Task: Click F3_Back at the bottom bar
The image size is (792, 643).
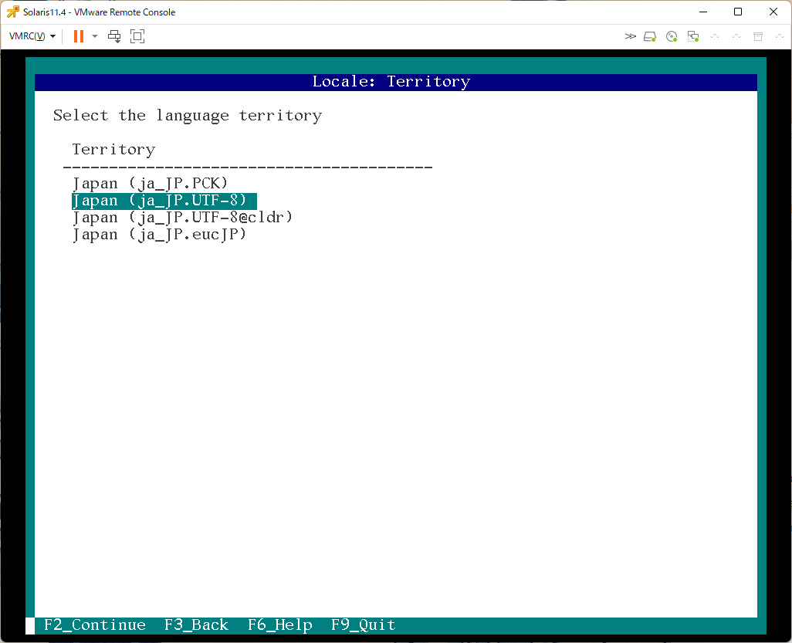Action: [197, 624]
